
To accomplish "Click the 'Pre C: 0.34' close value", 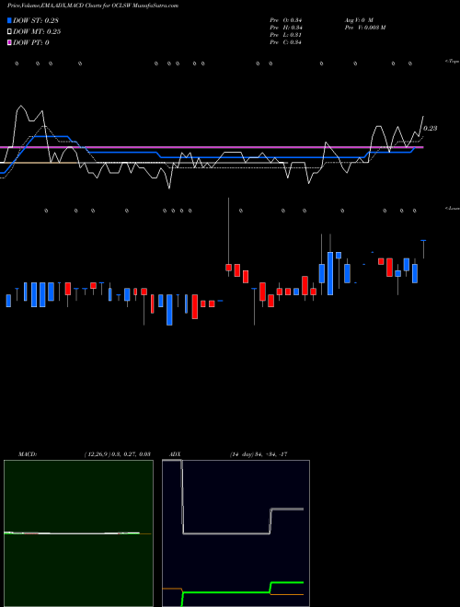I will (x=286, y=42).
